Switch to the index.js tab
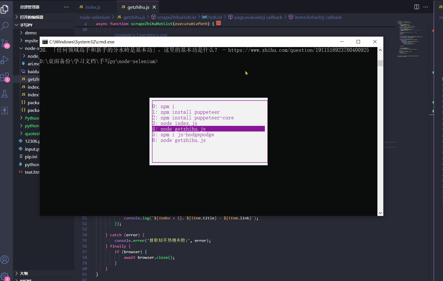Viewport: 443px width, 281px height. [93, 7]
